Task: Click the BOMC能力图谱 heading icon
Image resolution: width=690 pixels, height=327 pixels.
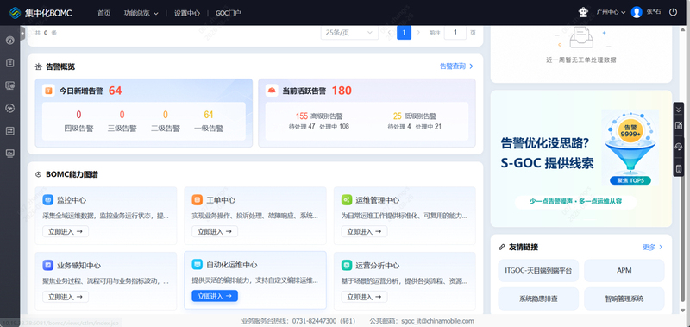Action: tap(38, 175)
